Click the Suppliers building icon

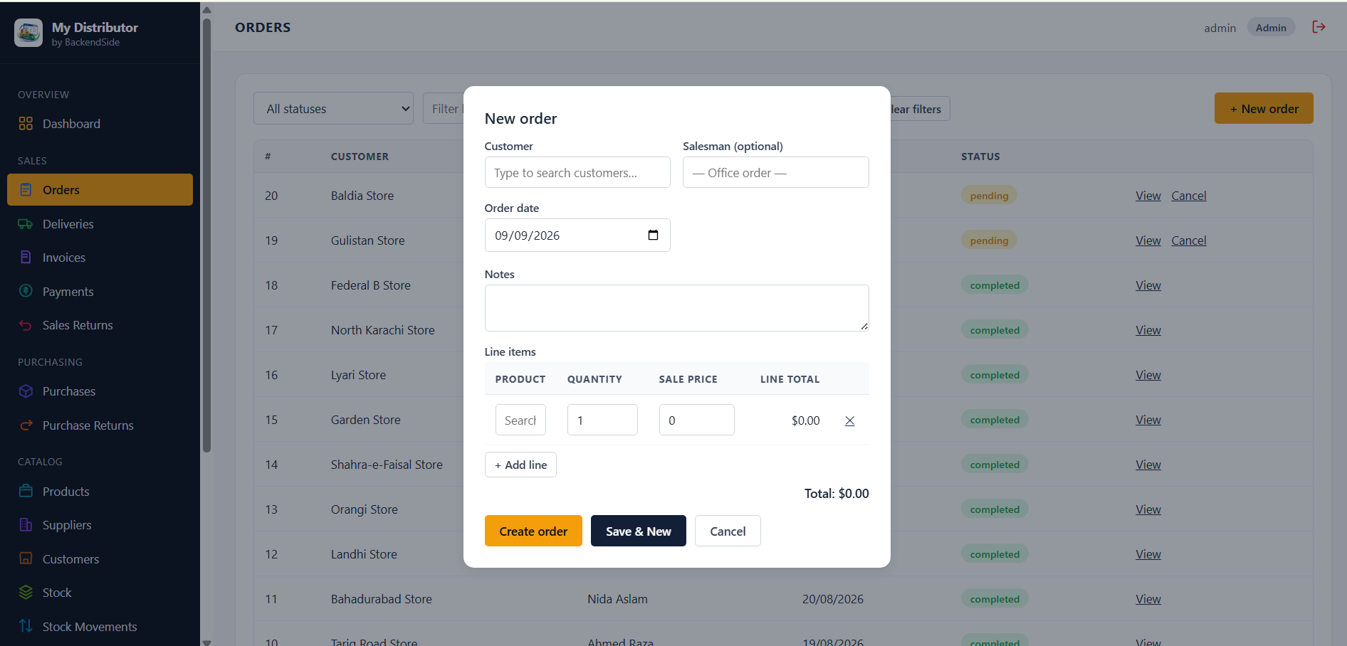[26, 525]
